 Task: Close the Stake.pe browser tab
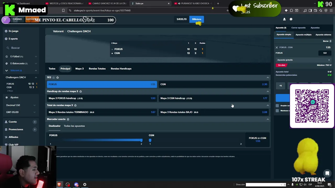pos(169,3)
